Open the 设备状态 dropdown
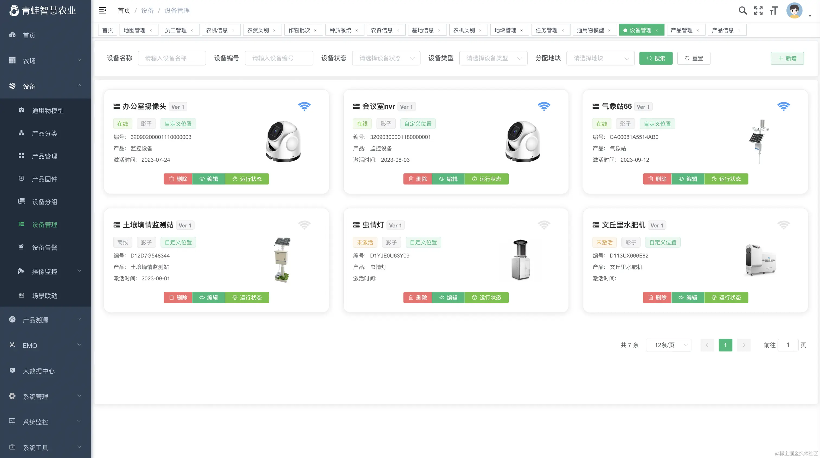820x458 pixels. (386, 58)
